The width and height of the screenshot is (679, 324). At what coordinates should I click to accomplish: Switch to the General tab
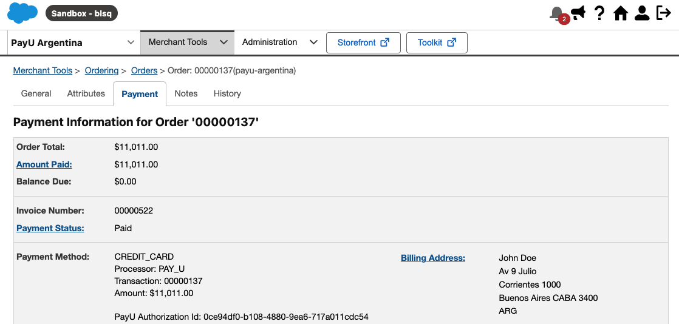tap(36, 93)
